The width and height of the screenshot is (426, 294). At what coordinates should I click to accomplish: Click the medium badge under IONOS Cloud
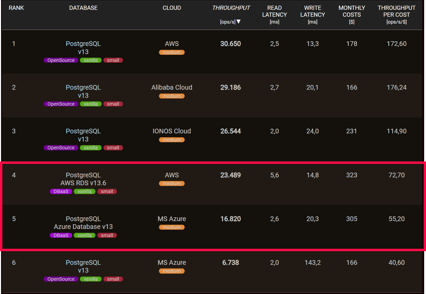coord(172,140)
